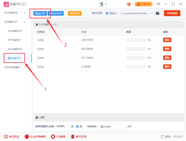
Task: Click the progress bar for 2.png
Action: coord(136,49)
